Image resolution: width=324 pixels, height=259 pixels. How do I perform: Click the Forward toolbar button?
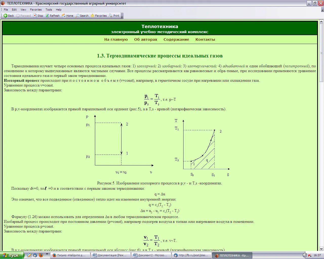[x=23, y=16]
